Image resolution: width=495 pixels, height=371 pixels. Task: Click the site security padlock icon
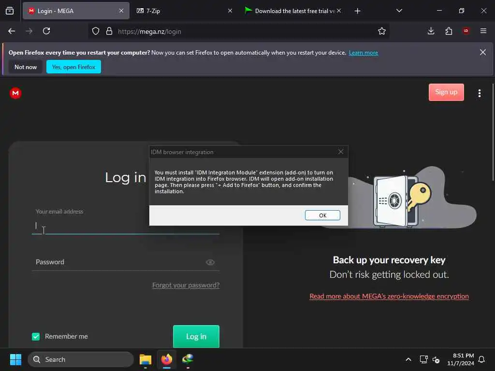(x=109, y=31)
